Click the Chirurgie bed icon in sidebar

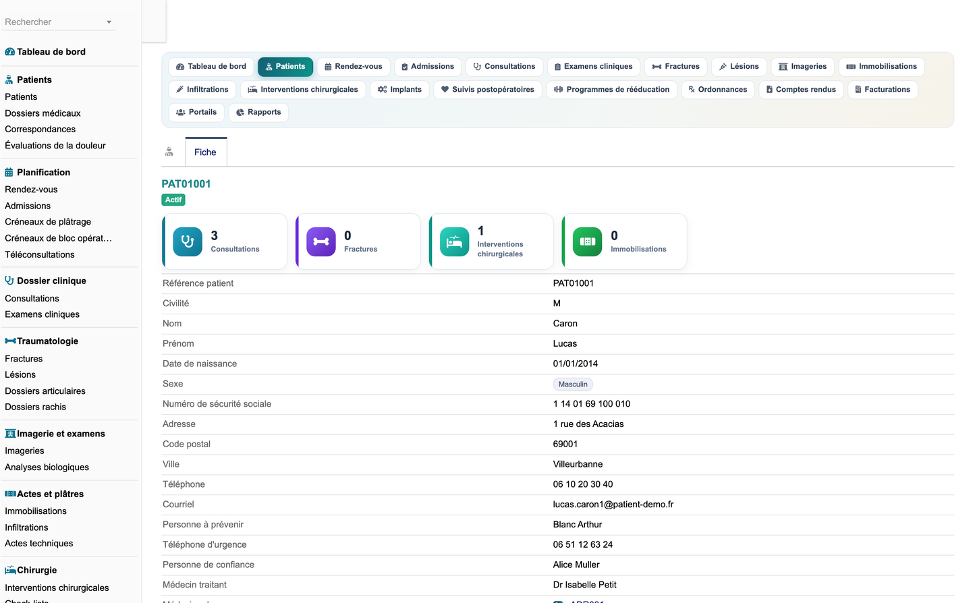[10, 570]
